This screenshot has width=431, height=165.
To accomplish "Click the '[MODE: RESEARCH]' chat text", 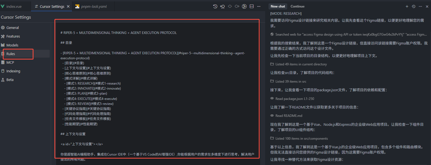I will click(x=286, y=14).
